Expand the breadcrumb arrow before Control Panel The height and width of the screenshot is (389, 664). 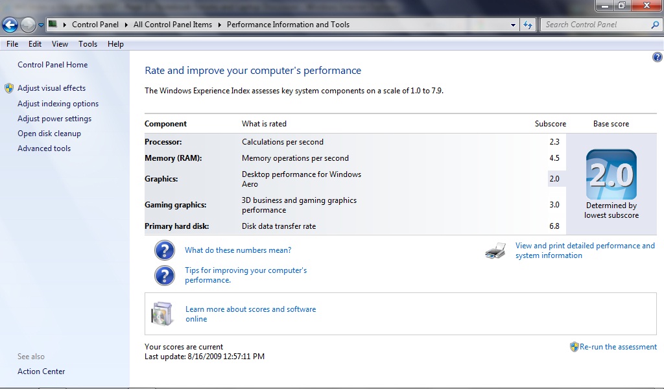(x=65, y=25)
